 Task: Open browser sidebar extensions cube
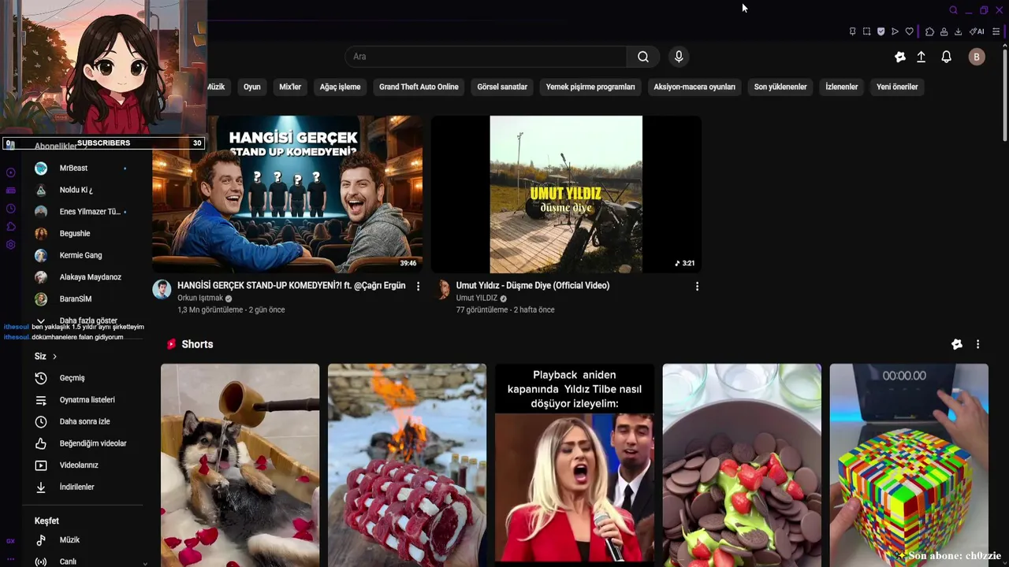point(10,227)
